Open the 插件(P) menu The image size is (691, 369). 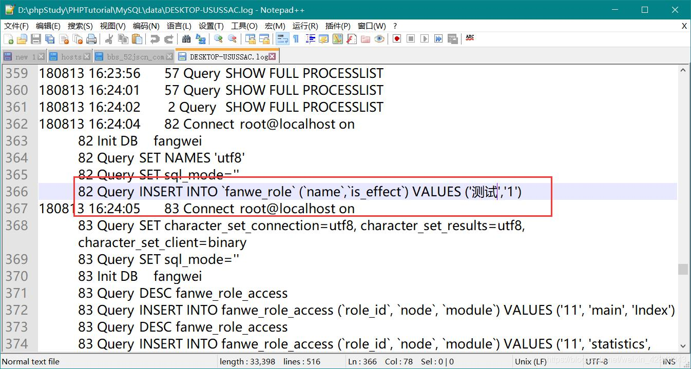coord(338,26)
